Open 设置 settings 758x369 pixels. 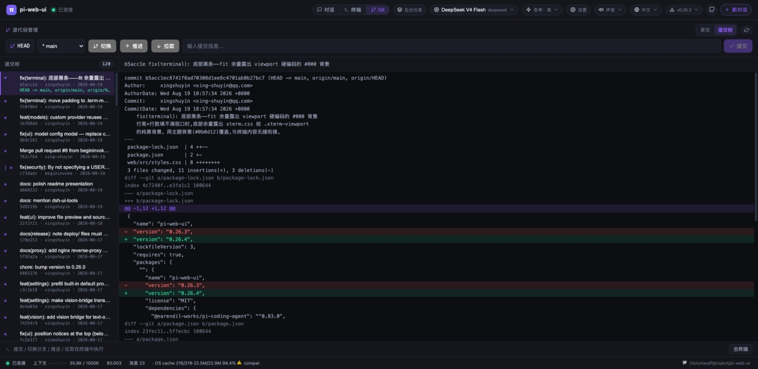point(578,10)
